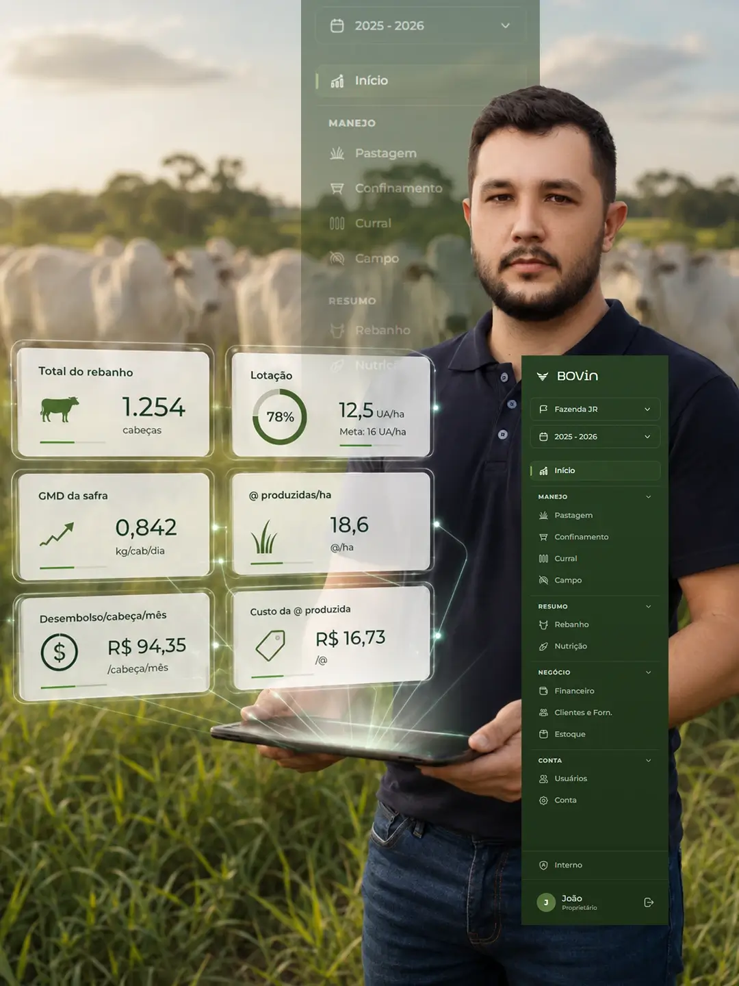Viewport: 739px width, 986px height.
Task: Click the Desembolso/cabeça/mês card title
Action: click(103, 617)
